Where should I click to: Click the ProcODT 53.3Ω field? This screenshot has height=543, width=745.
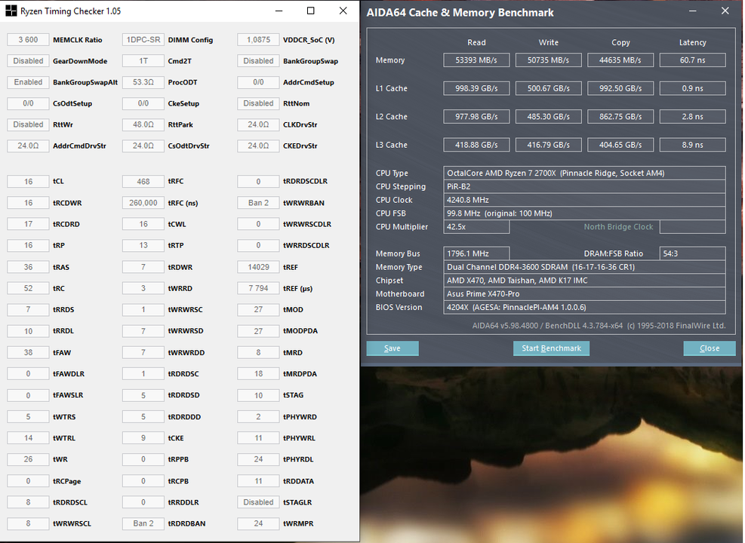pos(143,82)
